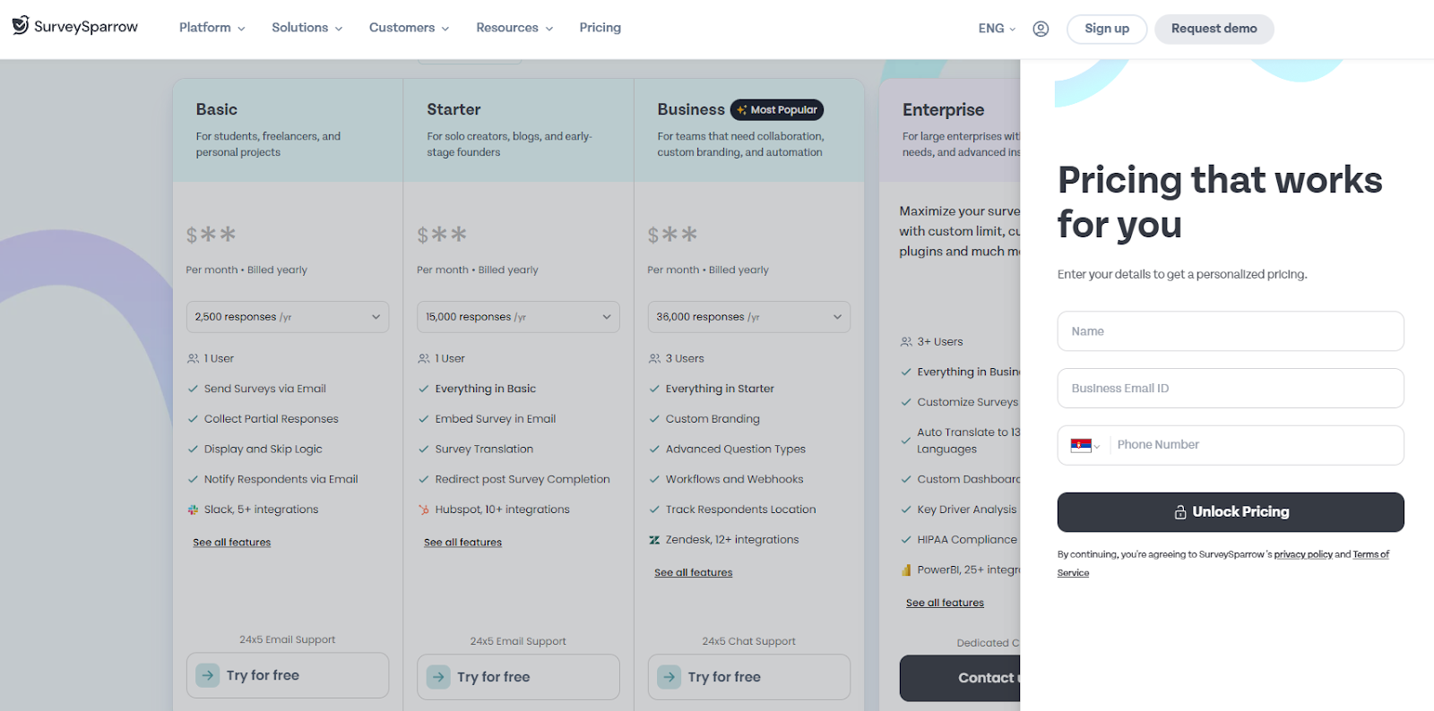Click the Zendesk integrations icon
The height and width of the screenshot is (711, 1434).
(x=654, y=540)
